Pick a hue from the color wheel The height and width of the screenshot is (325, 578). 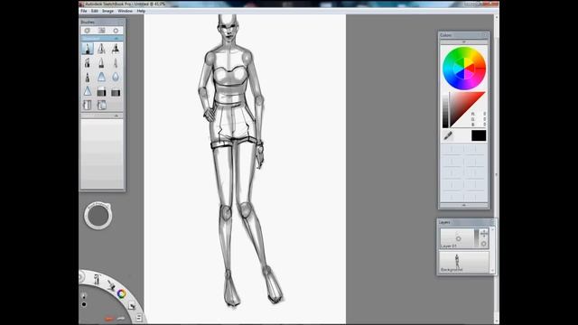click(x=464, y=69)
